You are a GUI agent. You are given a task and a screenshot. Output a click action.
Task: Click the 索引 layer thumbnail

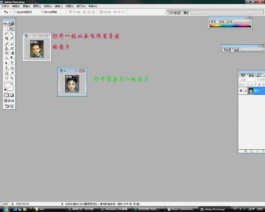(251, 91)
